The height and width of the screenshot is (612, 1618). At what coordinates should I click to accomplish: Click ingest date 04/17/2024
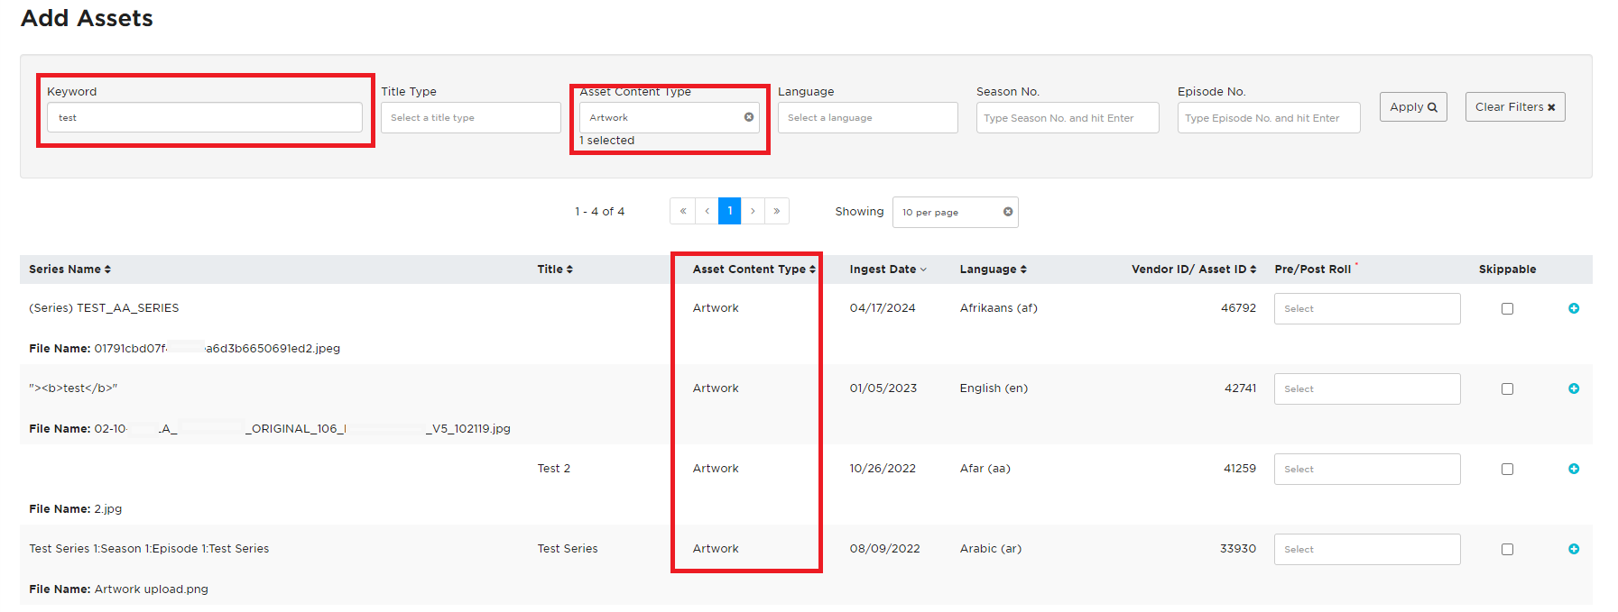tap(883, 308)
